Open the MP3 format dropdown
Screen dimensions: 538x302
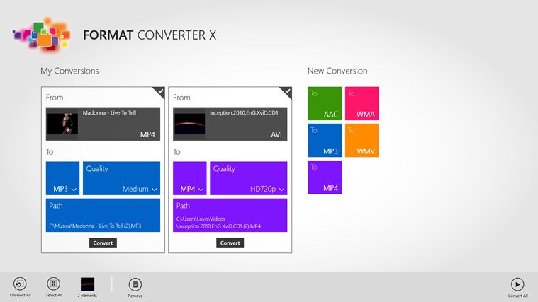tap(63, 178)
